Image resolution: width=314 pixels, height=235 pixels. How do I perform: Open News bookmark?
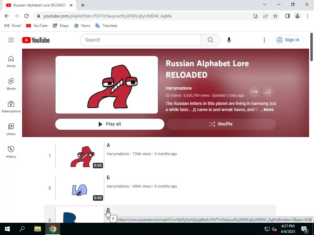82,26
